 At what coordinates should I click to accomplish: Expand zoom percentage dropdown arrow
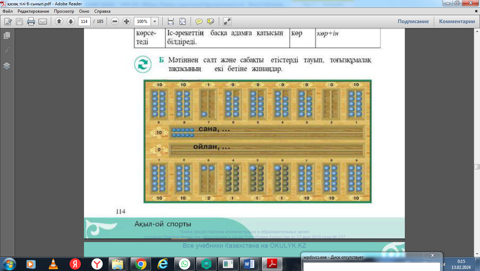click(155, 22)
